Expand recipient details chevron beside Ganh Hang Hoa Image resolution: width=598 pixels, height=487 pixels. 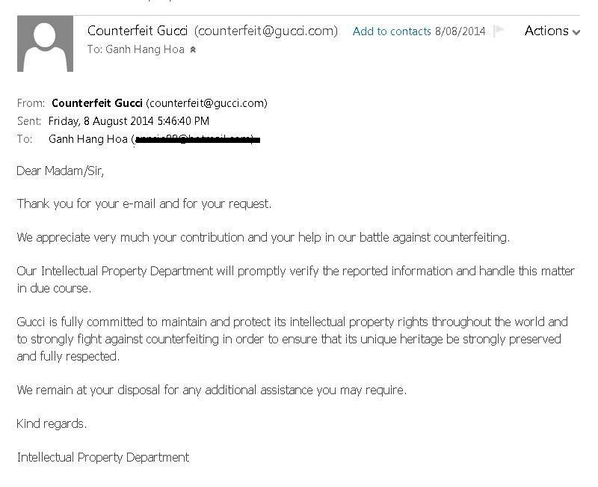pos(193,50)
